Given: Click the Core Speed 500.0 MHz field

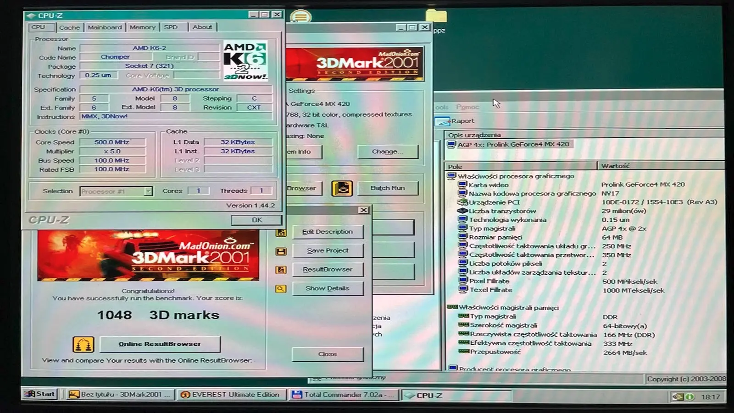Looking at the screenshot, I should [112, 142].
